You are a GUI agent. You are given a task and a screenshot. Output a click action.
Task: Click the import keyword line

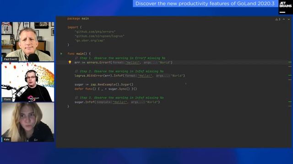[75, 27]
